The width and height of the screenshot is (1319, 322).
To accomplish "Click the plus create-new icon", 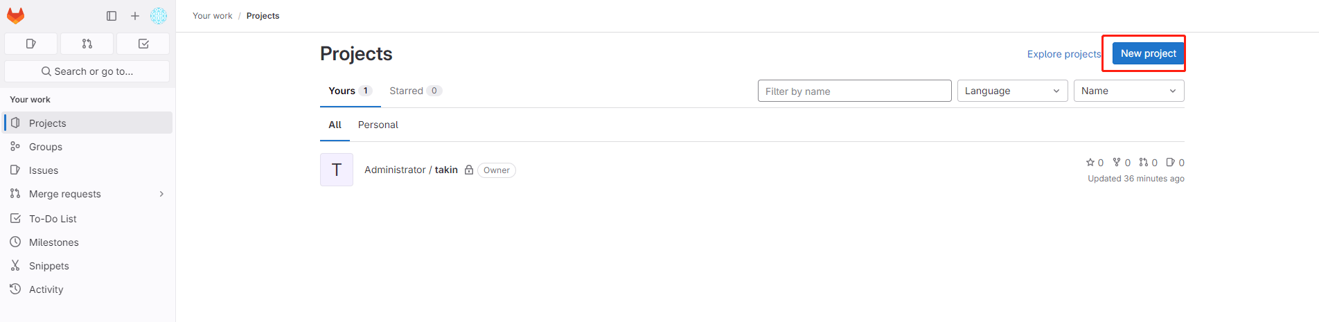I will 135,16.
